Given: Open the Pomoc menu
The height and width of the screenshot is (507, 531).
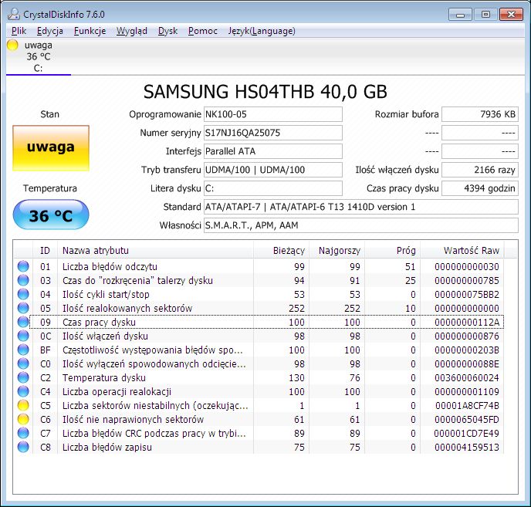Looking at the screenshot, I should point(203,31).
